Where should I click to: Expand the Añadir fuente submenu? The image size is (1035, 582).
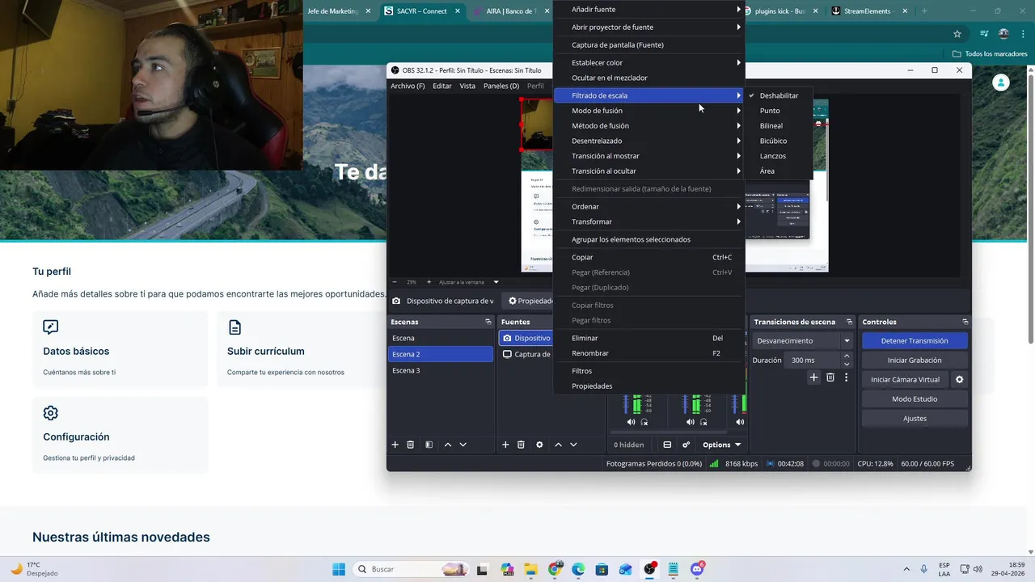648,9
